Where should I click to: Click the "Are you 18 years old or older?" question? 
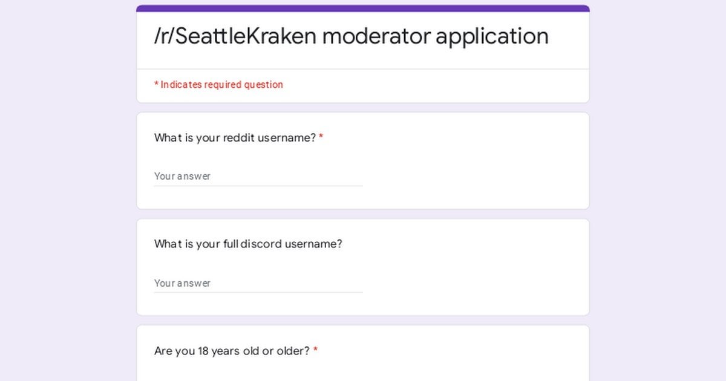(x=232, y=351)
